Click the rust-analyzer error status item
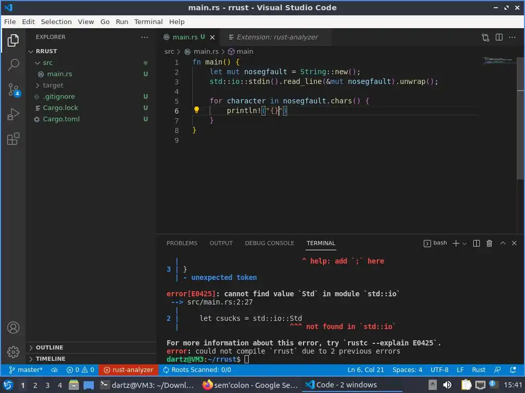This screenshot has height=393, width=525. (128, 369)
